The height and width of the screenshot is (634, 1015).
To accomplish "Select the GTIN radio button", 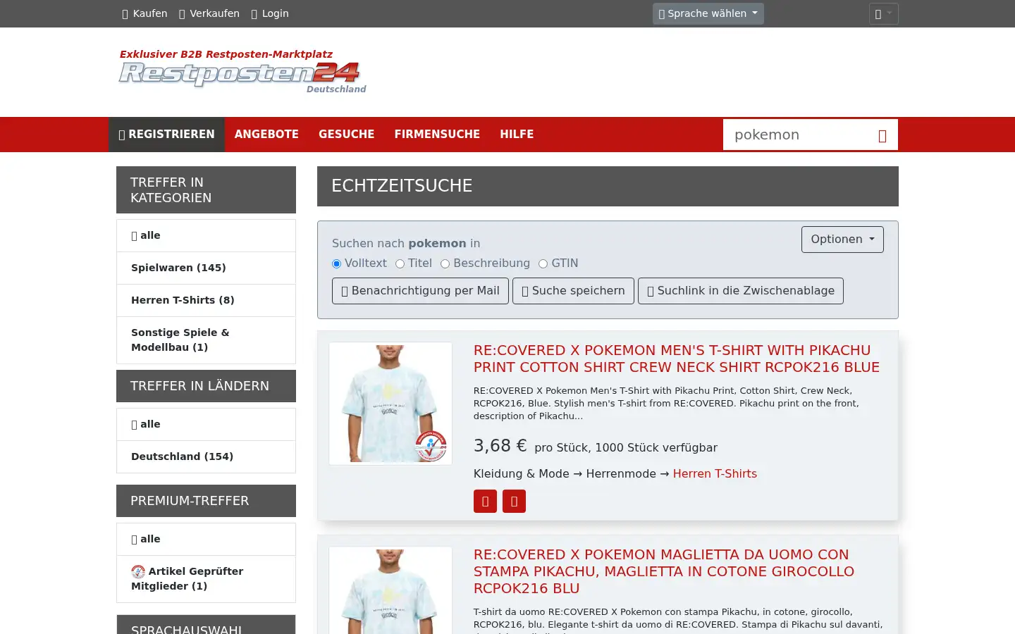I will pyautogui.click(x=543, y=263).
